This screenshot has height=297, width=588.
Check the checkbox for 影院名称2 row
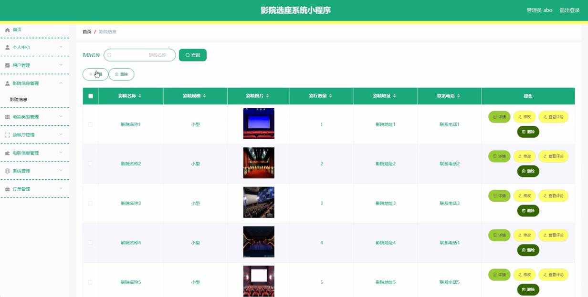90,164
